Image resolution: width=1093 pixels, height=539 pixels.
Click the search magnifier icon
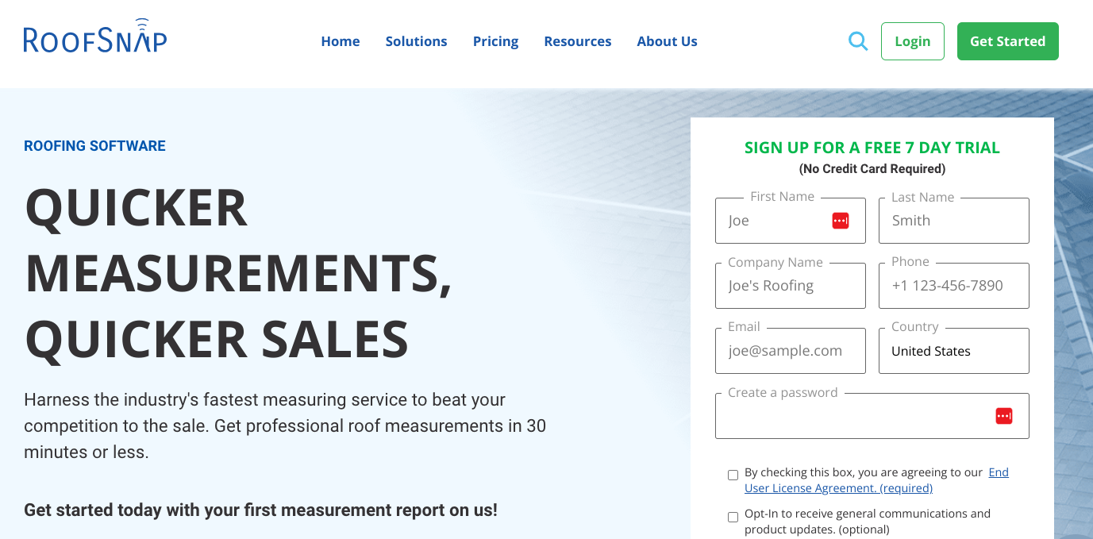pyautogui.click(x=858, y=40)
